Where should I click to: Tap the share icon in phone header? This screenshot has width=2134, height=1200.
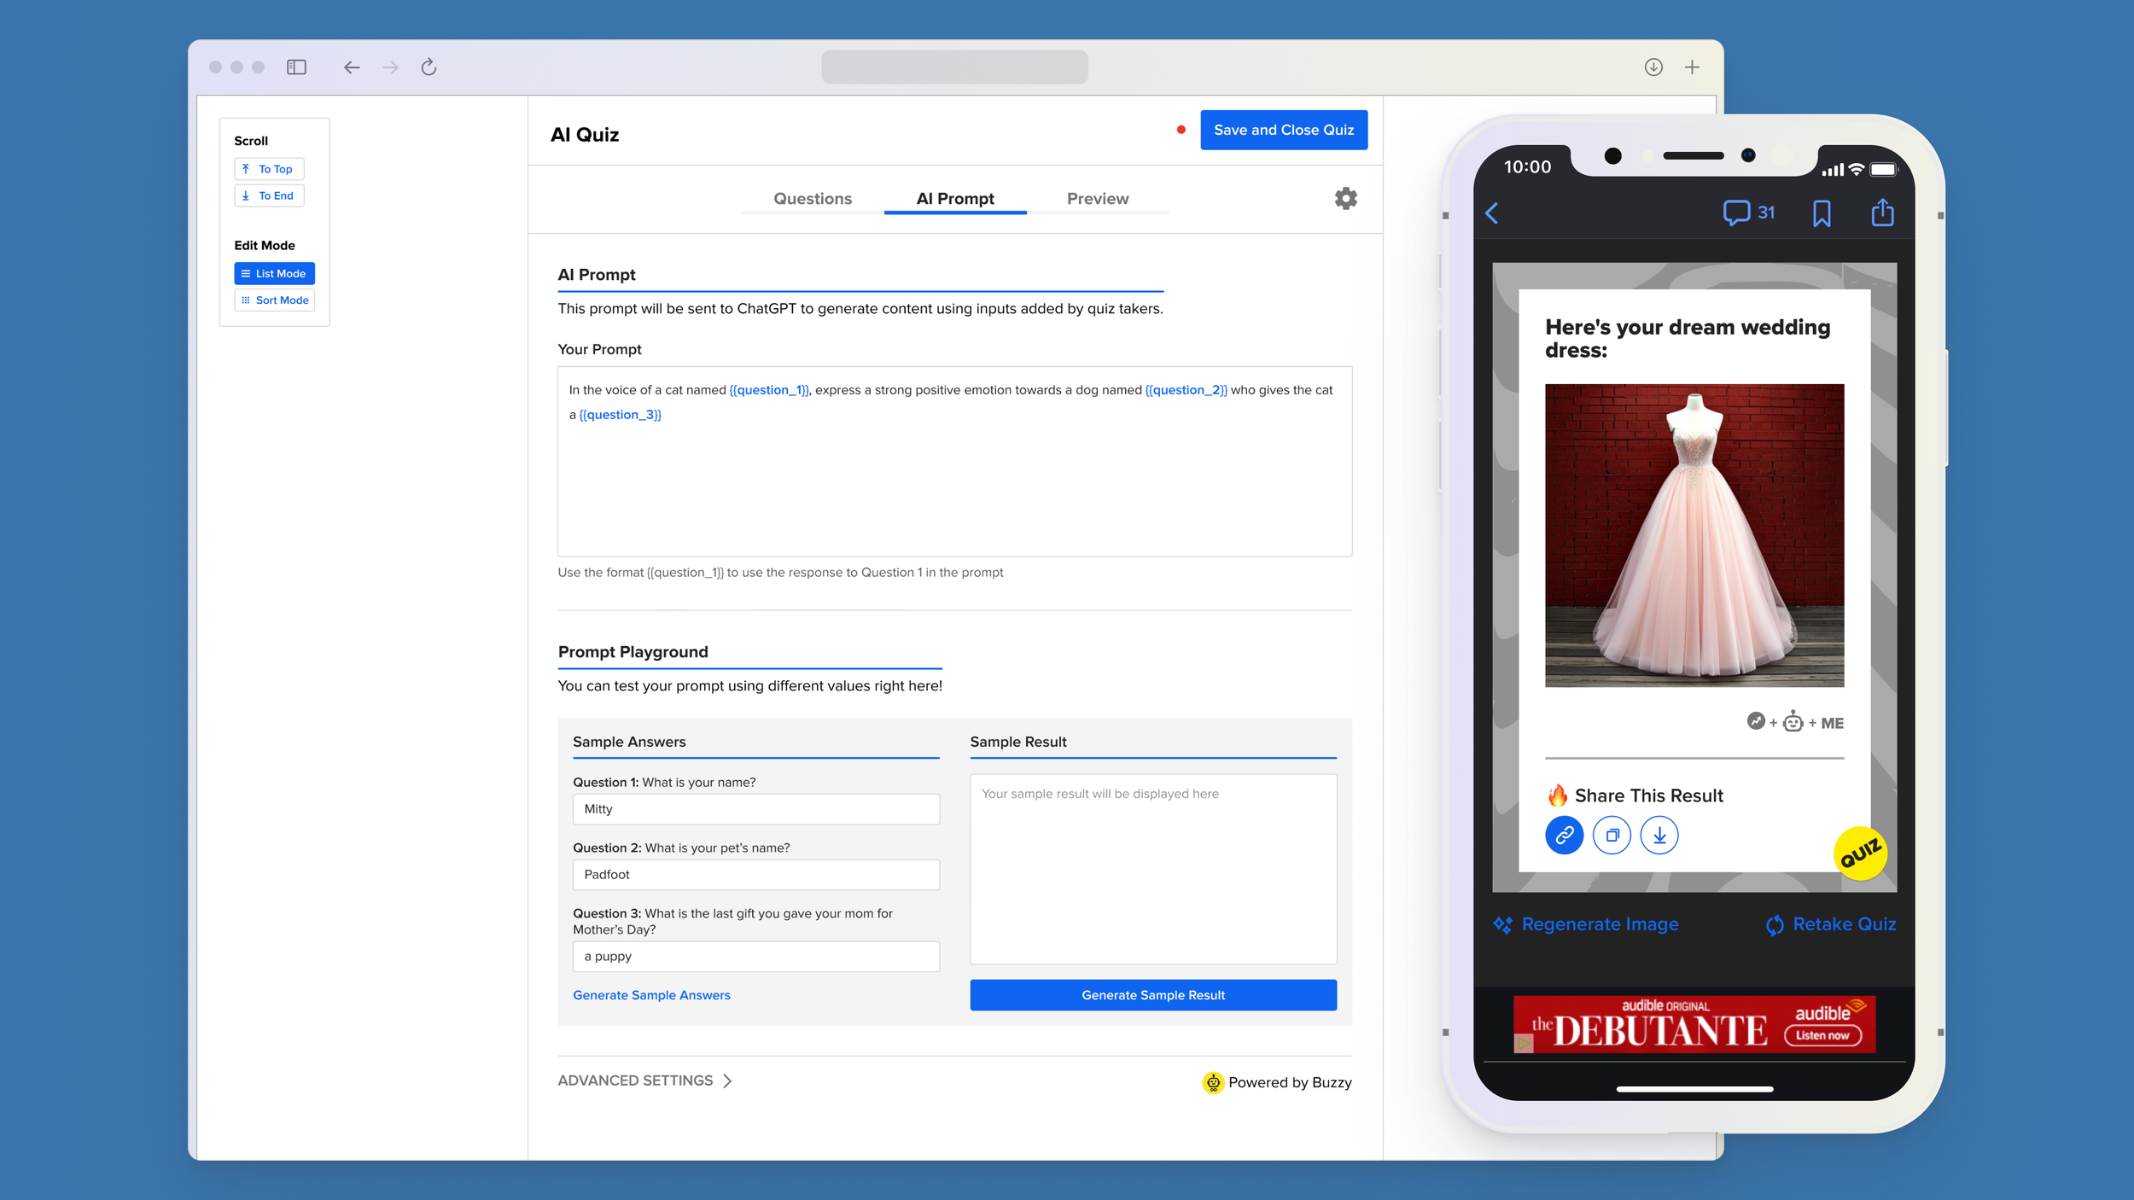tap(1881, 213)
